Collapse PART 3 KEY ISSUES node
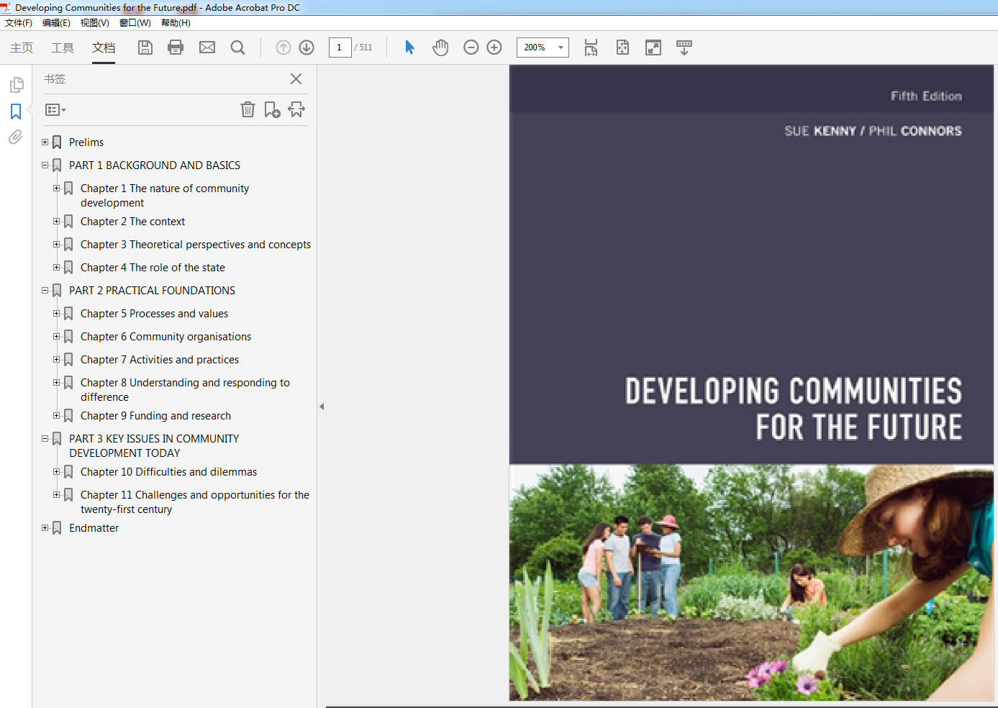The height and width of the screenshot is (708, 998). pyautogui.click(x=45, y=439)
